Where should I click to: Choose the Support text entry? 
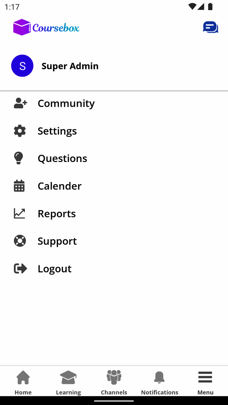pos(57,241)
